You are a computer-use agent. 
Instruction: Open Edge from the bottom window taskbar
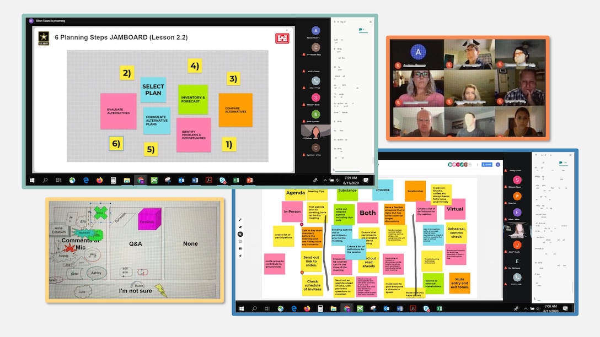click(x=294, y=308)
